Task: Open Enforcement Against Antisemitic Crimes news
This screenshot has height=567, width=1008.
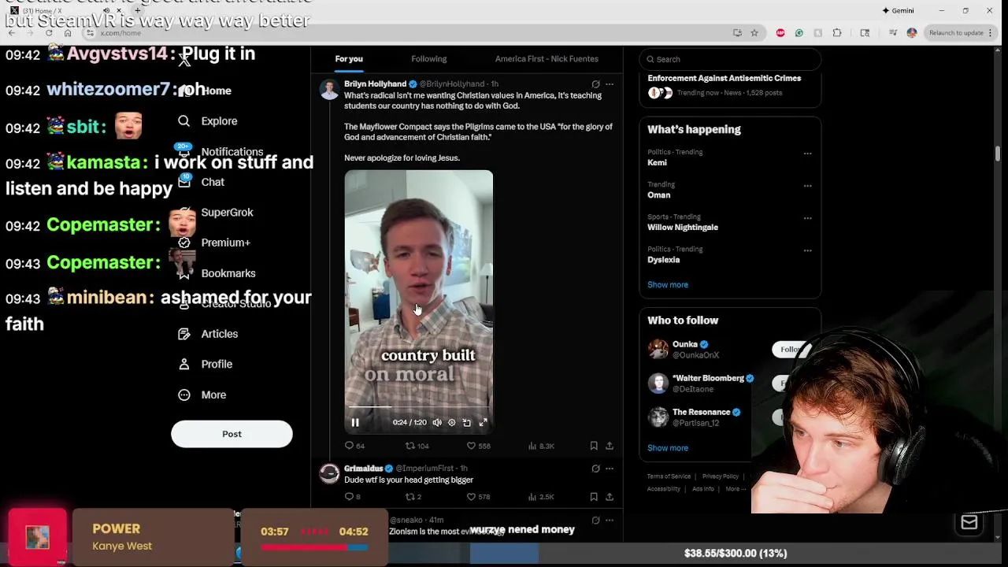Action: pos(724,78)
